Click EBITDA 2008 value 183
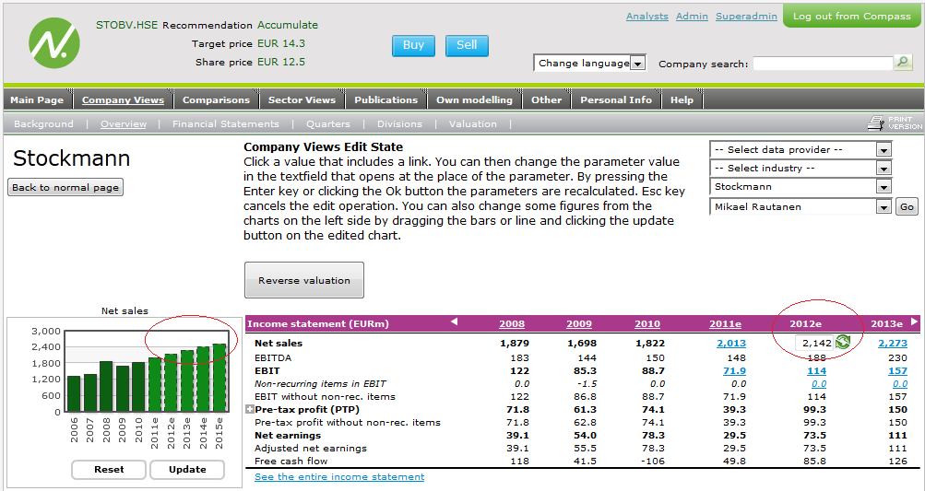Image resolution: width=925 pixels, height=491 pixels. pos(520,357)
